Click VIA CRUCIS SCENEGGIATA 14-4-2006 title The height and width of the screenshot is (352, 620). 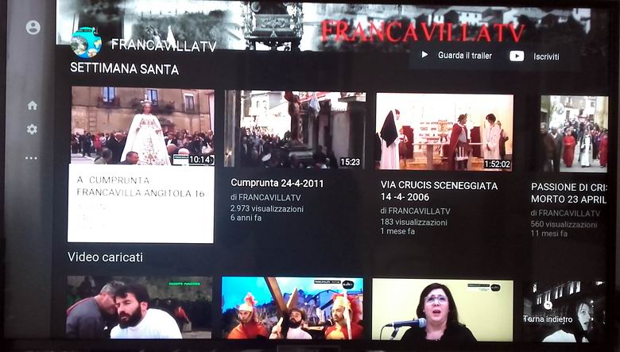click(x=439, y=191)
